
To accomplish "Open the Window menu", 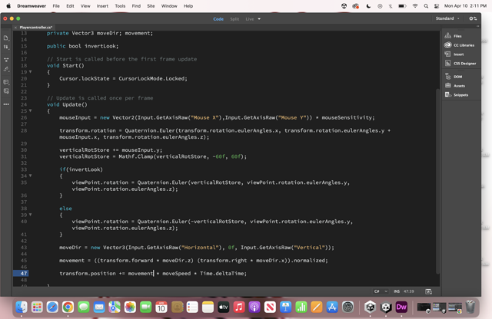I will pyautogui.click(x=169, y=6).
